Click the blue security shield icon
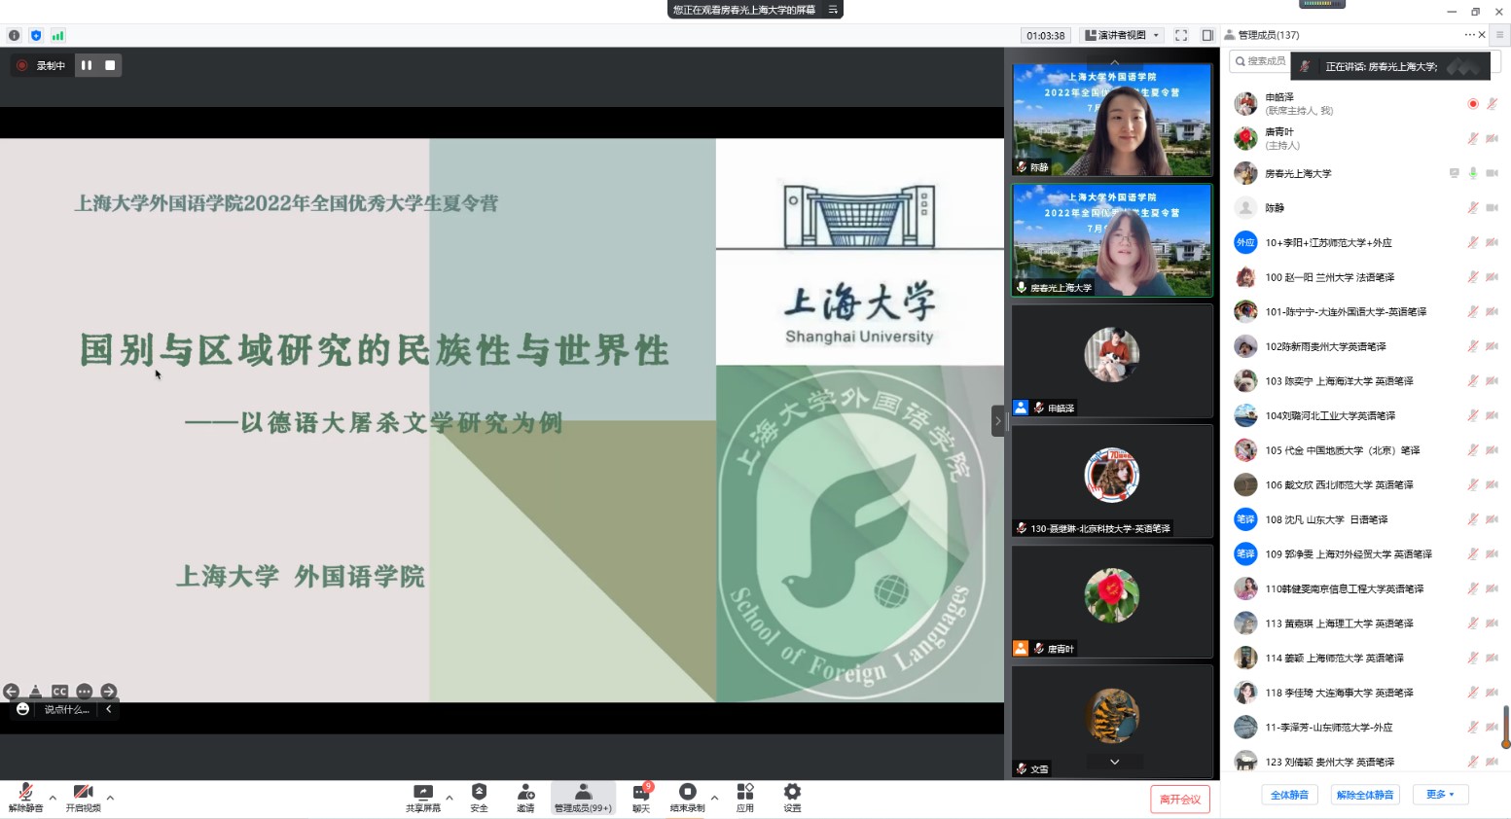1511x819 pixels. (x=36, y=35)
